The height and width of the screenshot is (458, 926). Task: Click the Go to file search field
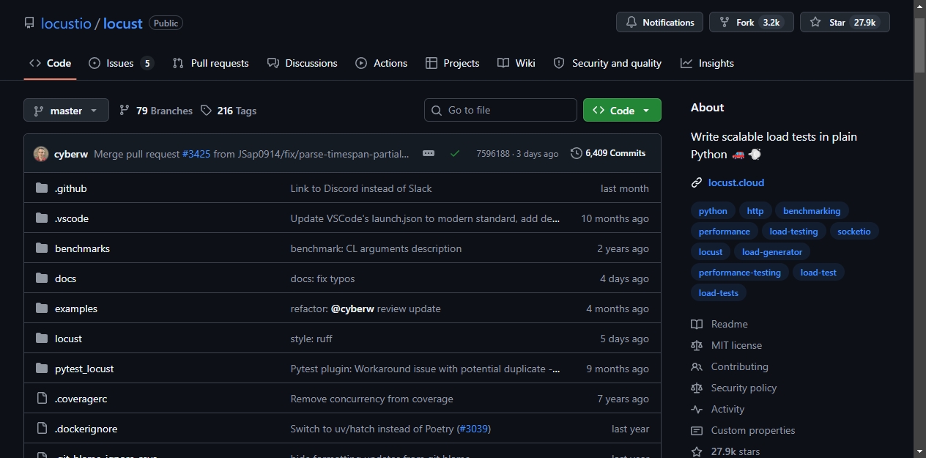coord(500,110)
